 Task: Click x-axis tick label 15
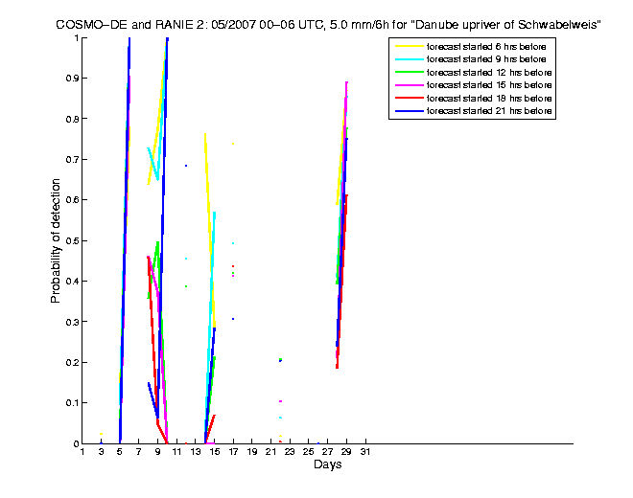point(215,452)
